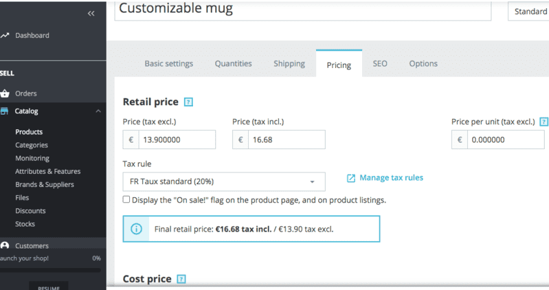
Task: Open Customers in the sidebar
Action: (32, 245)
